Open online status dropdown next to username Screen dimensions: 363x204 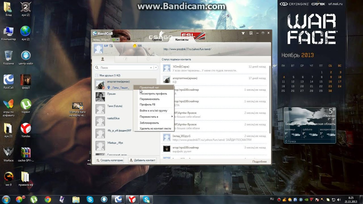click(x=117, y=40)
